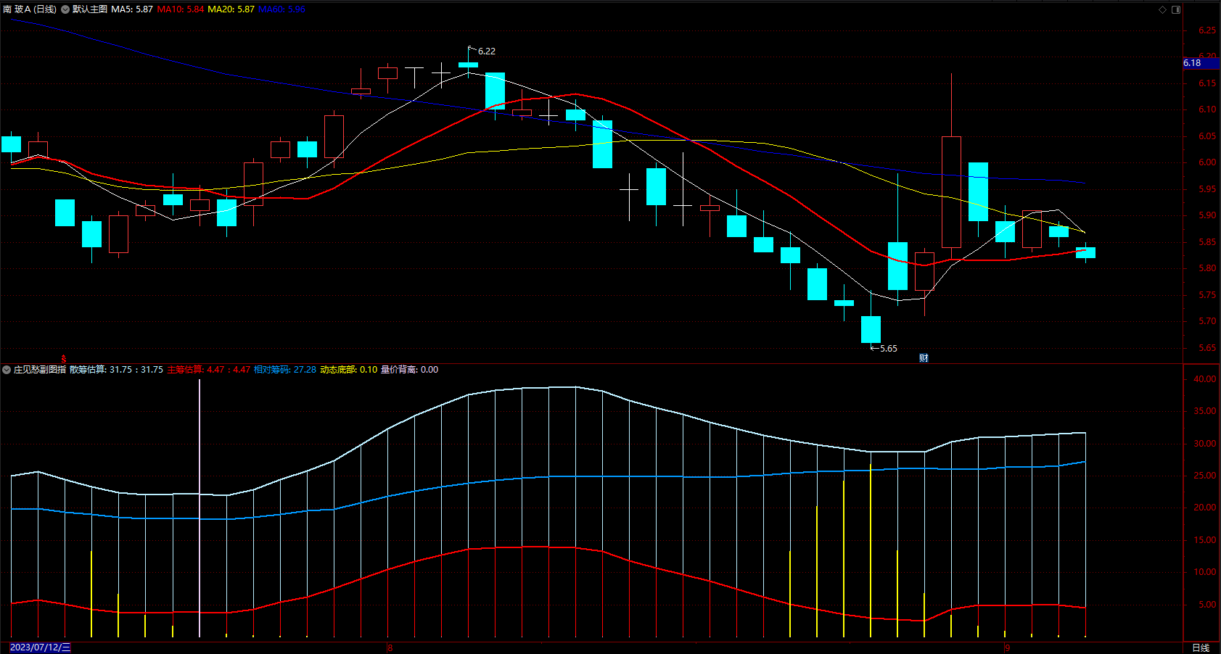The height and width of the screenshot is (654, 1221).
Task: Click the 40.00 sub-chart axis label
Action: tap(1205, 379)
